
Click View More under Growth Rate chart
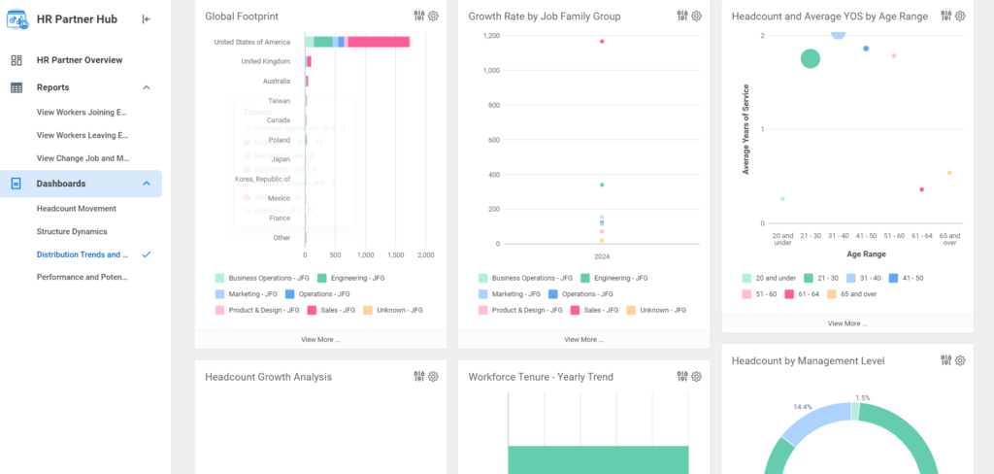click(583, 340)
